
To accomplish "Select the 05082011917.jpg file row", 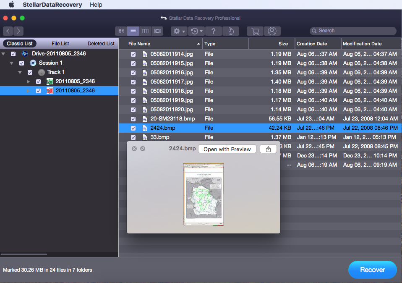I will (260, 82).
